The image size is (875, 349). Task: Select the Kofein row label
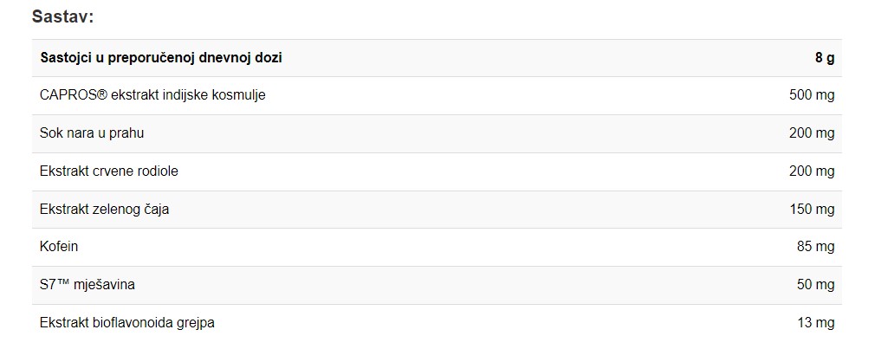(59, 247)
